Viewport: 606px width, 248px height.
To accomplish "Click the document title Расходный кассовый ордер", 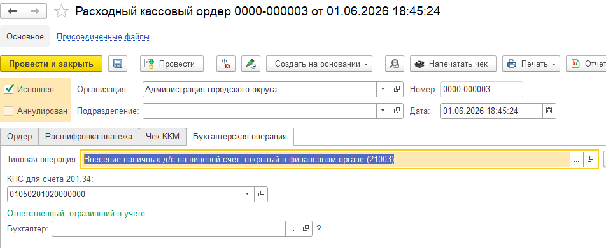I will (x=258, y=11).
